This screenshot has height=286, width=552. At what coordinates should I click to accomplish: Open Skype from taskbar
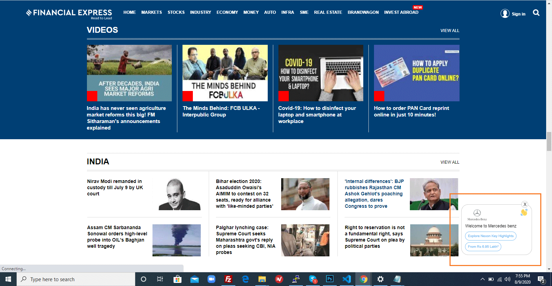pyautogui.click(x=313, y=279)
